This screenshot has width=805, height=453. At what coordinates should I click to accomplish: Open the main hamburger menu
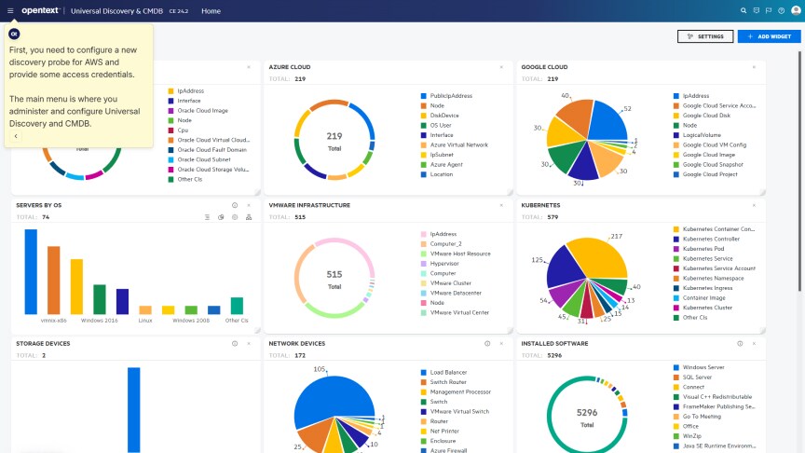click(x=10, y=11)
